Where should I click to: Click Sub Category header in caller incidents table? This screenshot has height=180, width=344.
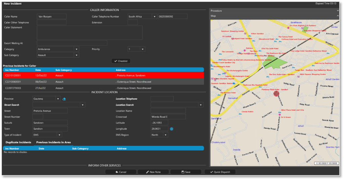click(63, 70)
